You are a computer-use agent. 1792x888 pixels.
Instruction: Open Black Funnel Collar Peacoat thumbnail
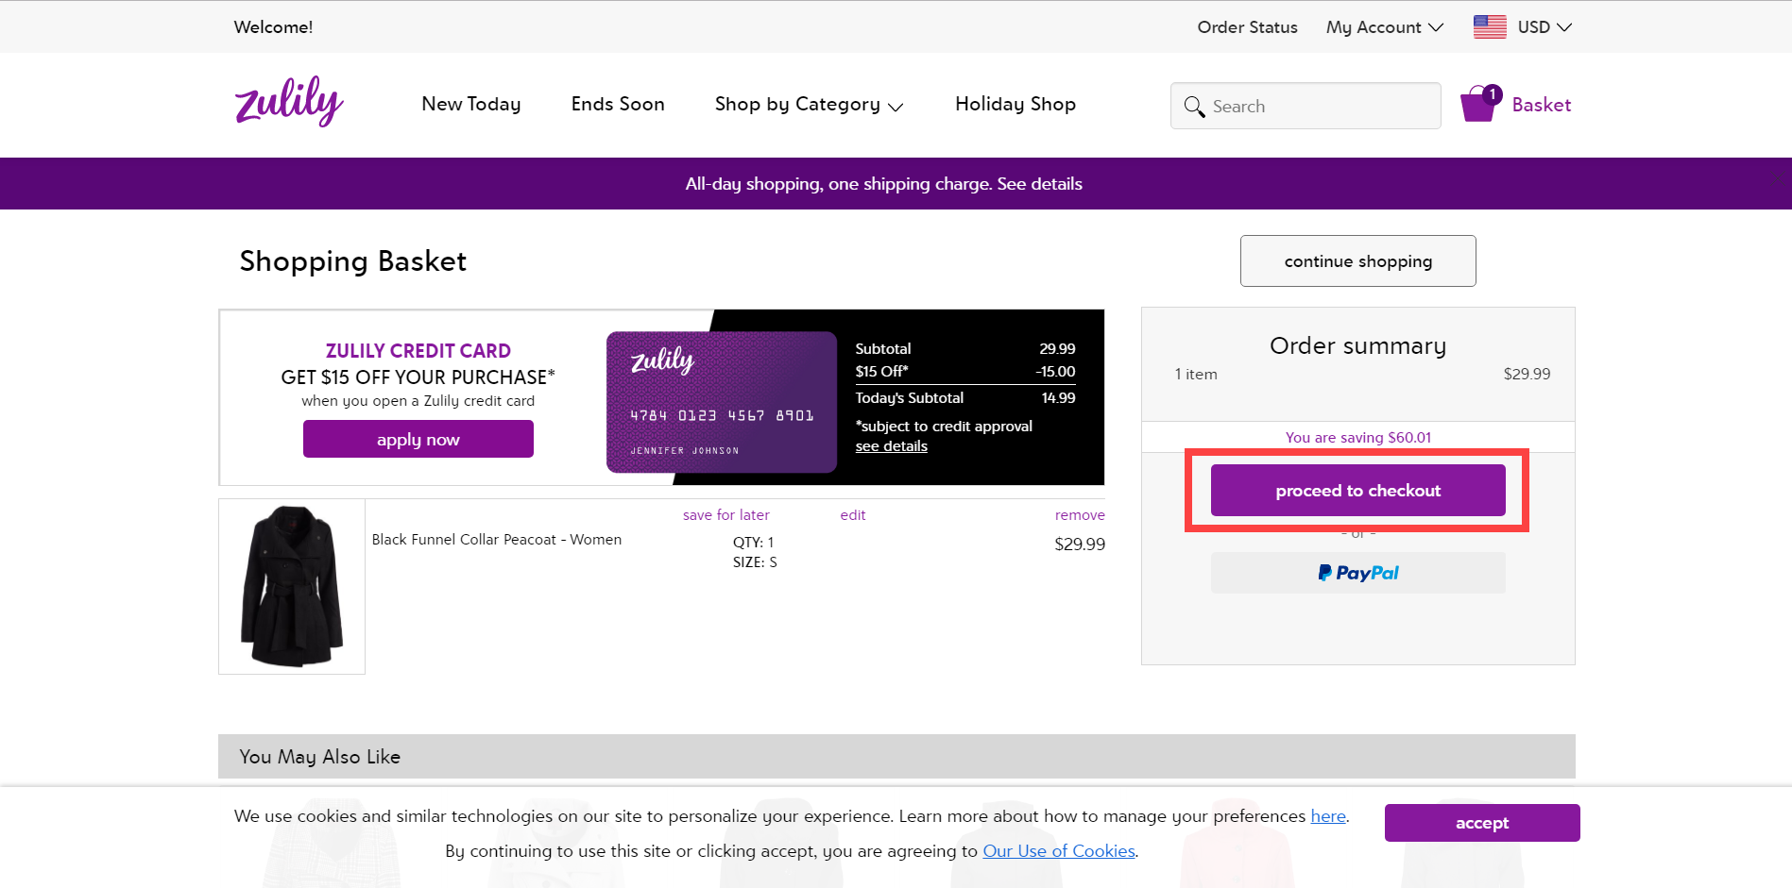point(292,586)
